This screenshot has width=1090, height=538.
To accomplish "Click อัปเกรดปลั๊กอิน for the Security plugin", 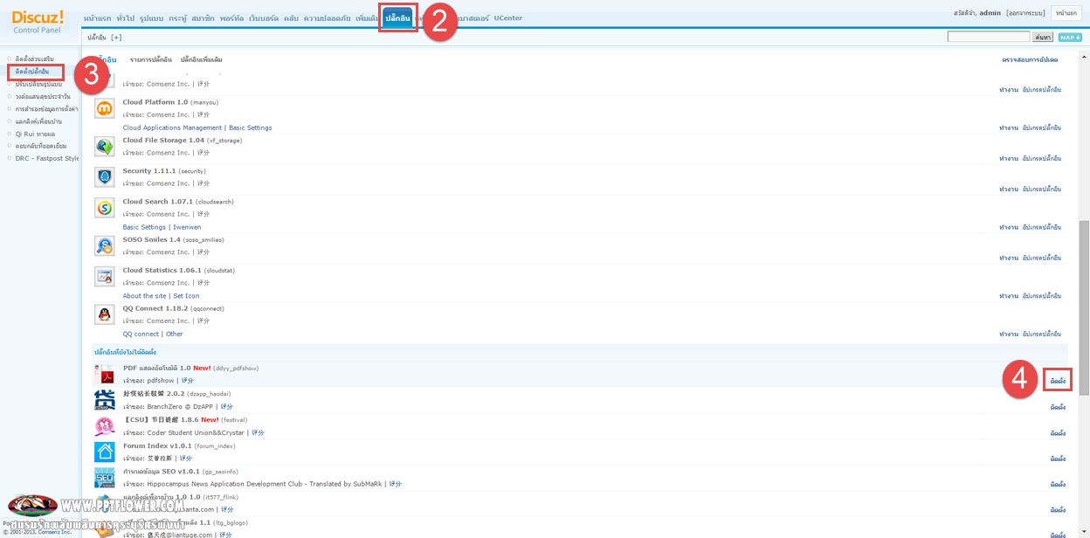I will tap(1042, 189).
